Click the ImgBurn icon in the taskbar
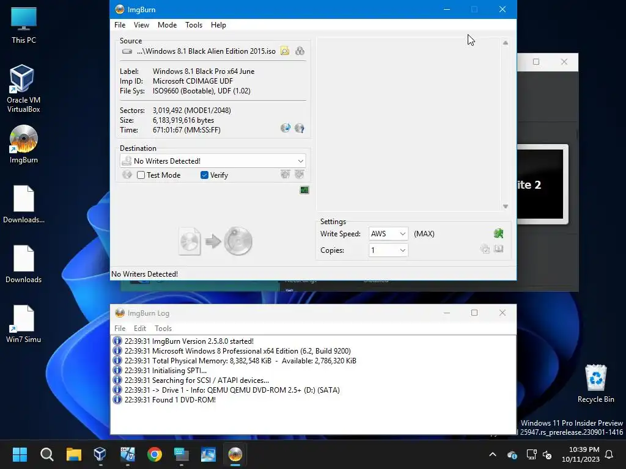 pos(235,454)
